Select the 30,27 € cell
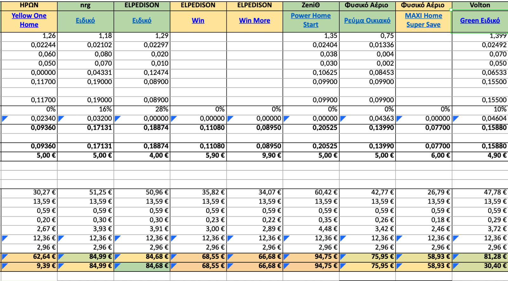The width and height of the screenshot is (508, 281). click(29, 193)
